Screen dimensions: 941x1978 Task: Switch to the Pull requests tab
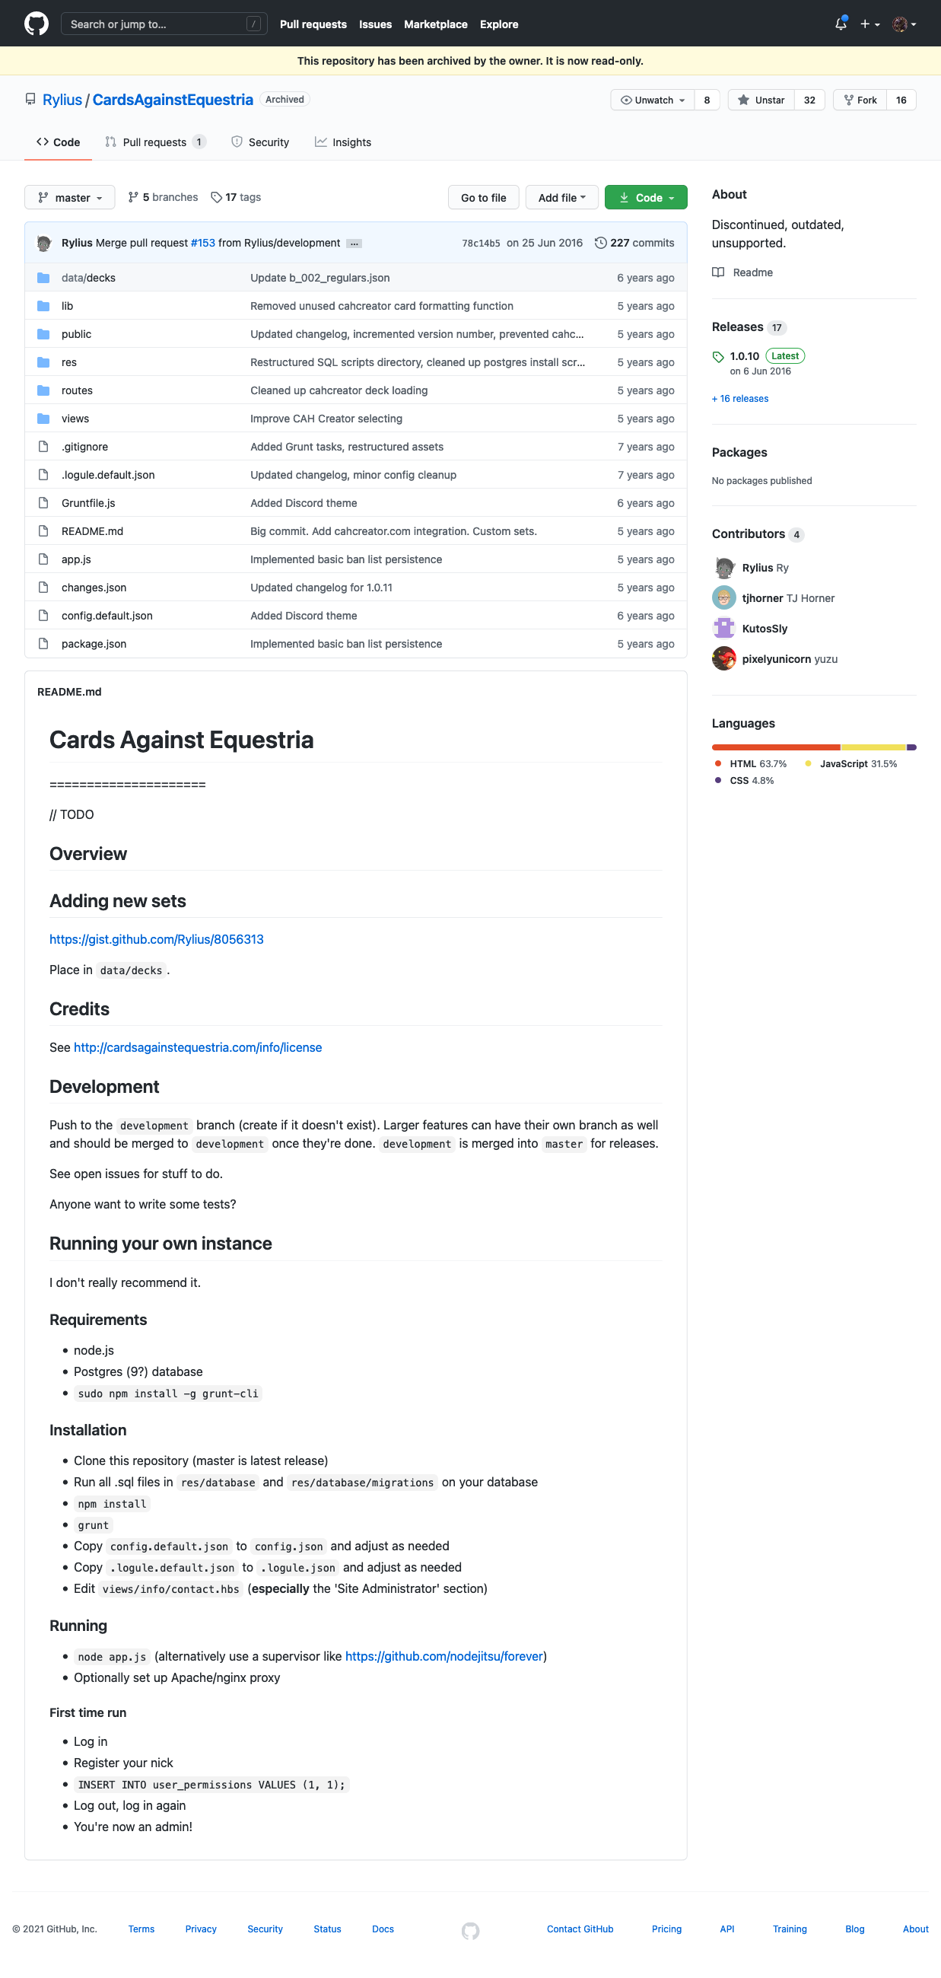(154, 142)
